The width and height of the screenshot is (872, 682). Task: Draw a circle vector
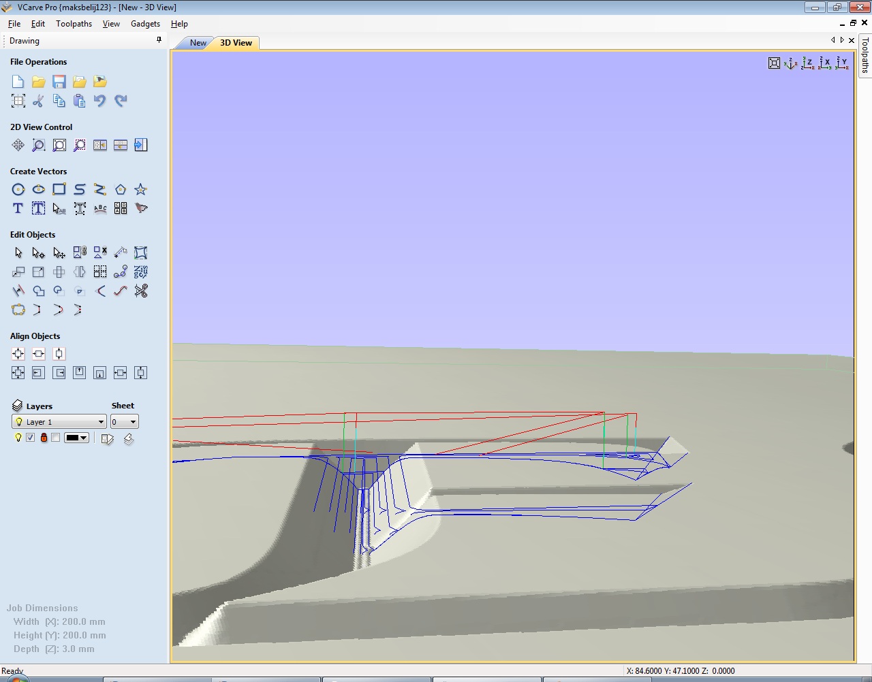18,189
